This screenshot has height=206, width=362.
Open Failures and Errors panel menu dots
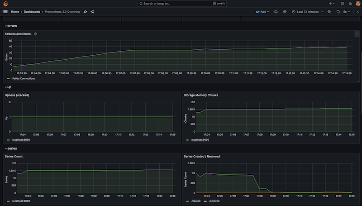[357, 34]
